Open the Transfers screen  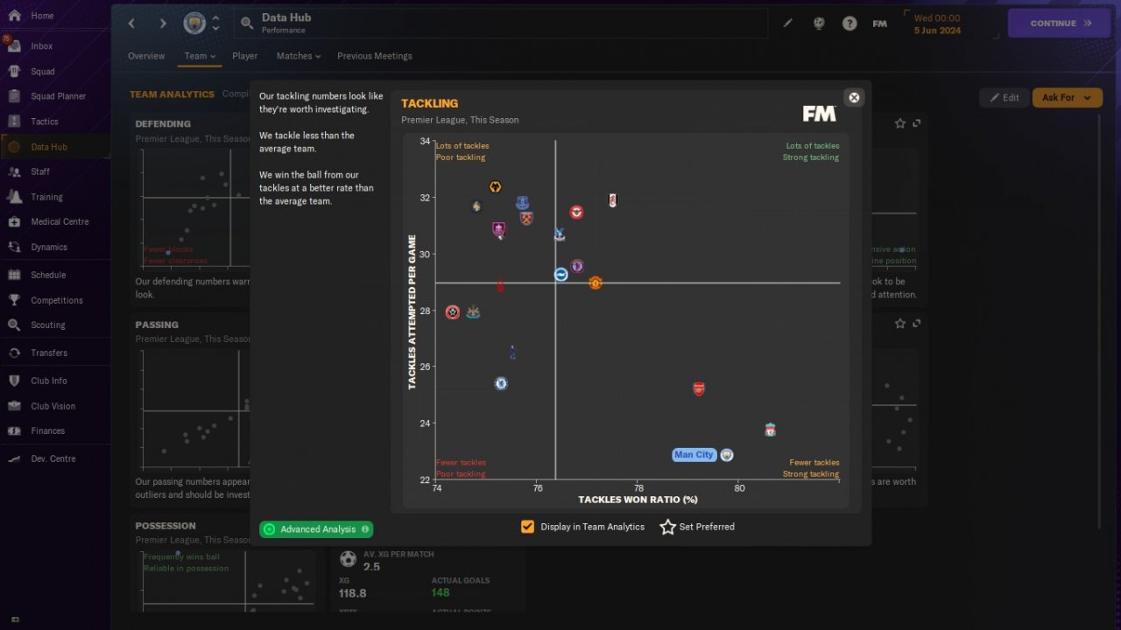tap(49, 353)
